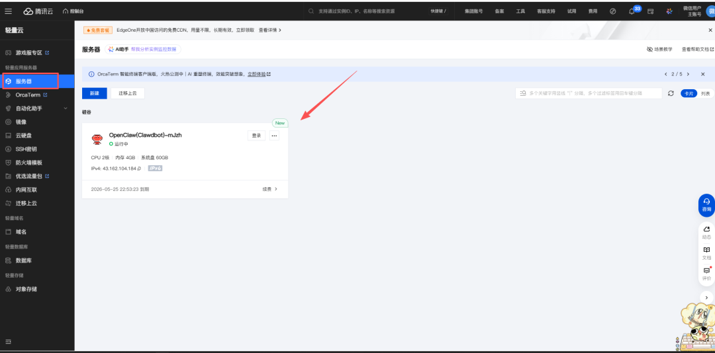Image resolution: width=715 pixels, height=353 pixels.
Task: Close the EdgeOne promotion banner
Action: 710,30
